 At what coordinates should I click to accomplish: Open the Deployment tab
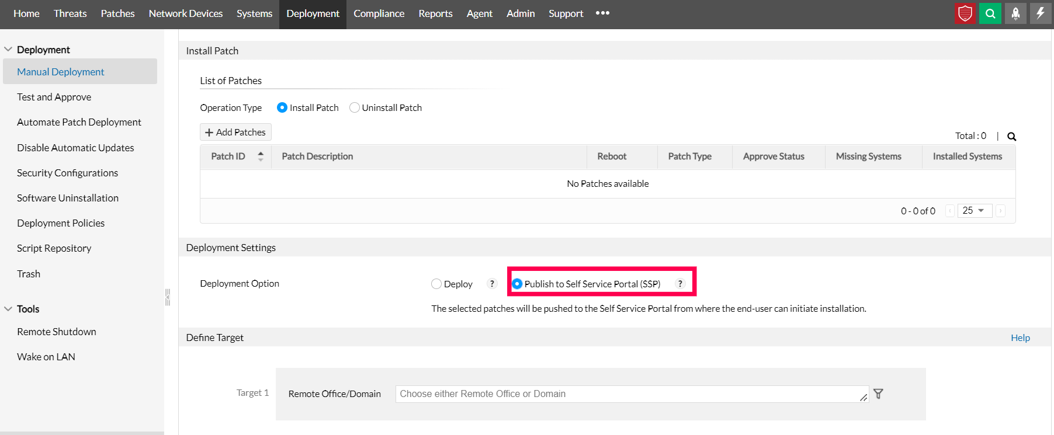point(313,13)
